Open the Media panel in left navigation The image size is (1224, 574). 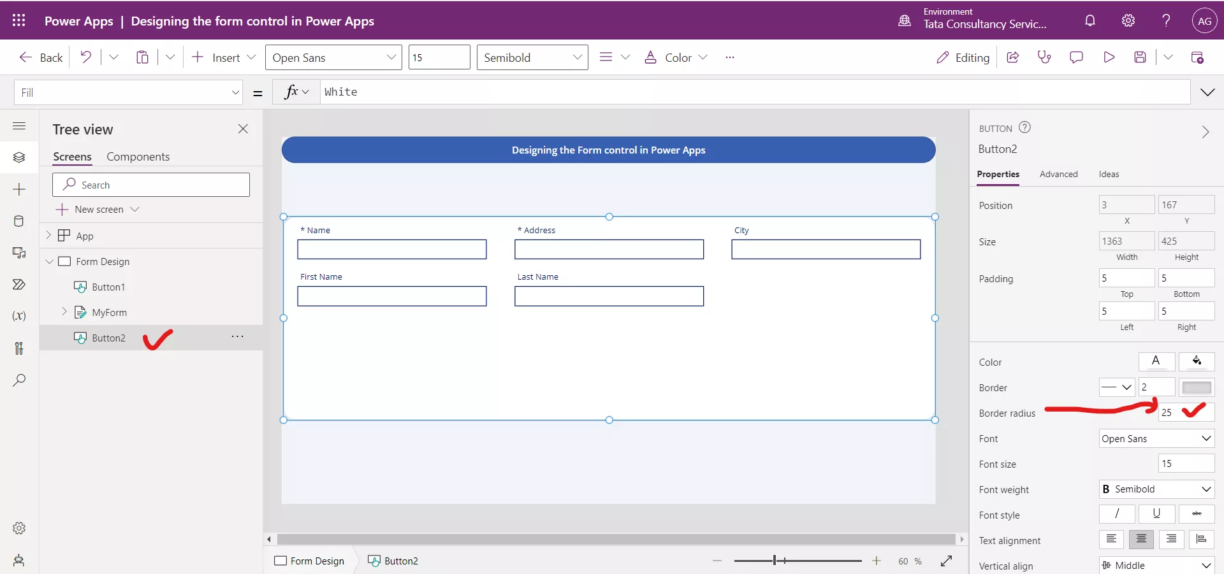(19, 253)
